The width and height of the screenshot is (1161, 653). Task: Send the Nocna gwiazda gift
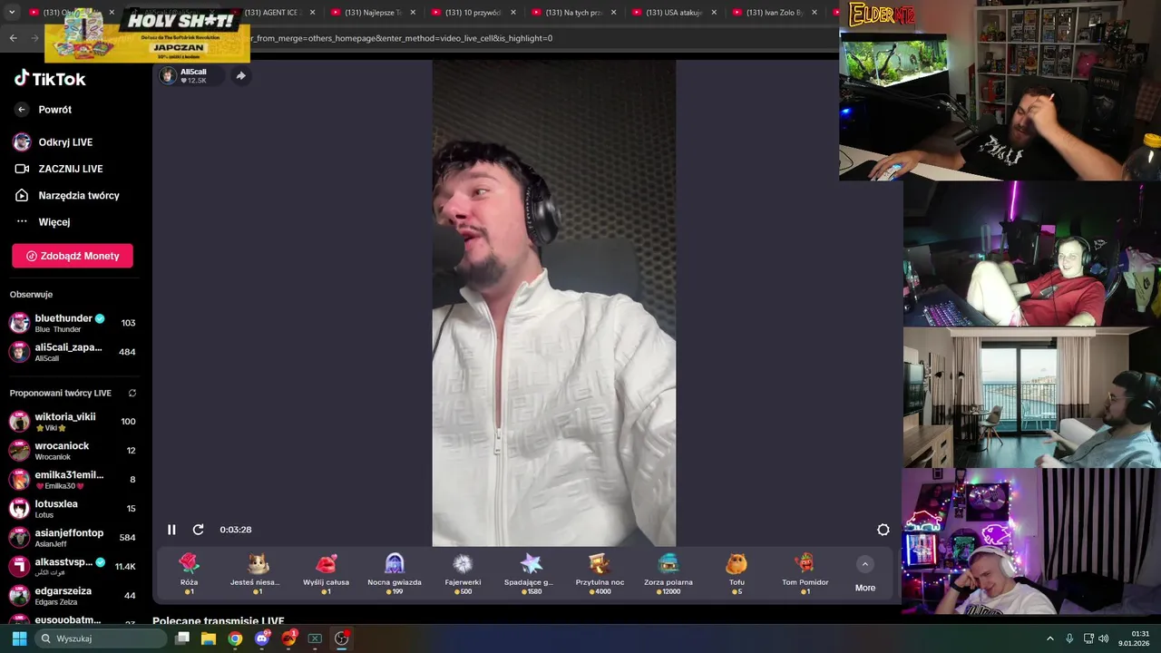(x=395, y=574)
